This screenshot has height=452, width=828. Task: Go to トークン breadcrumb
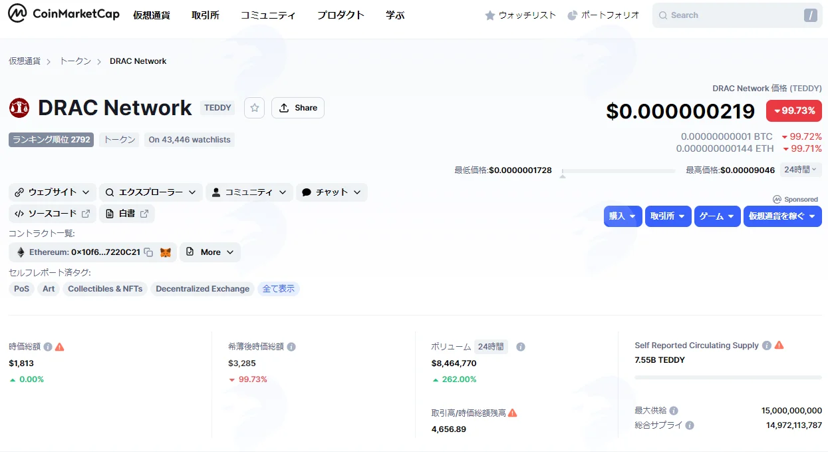pos(76,61)
